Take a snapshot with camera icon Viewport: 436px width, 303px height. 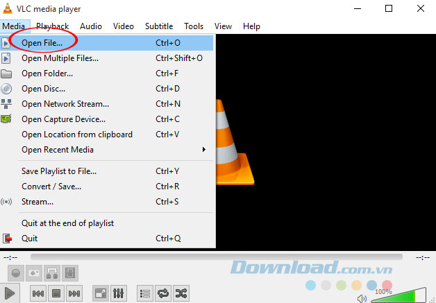[x=34, y=273]
